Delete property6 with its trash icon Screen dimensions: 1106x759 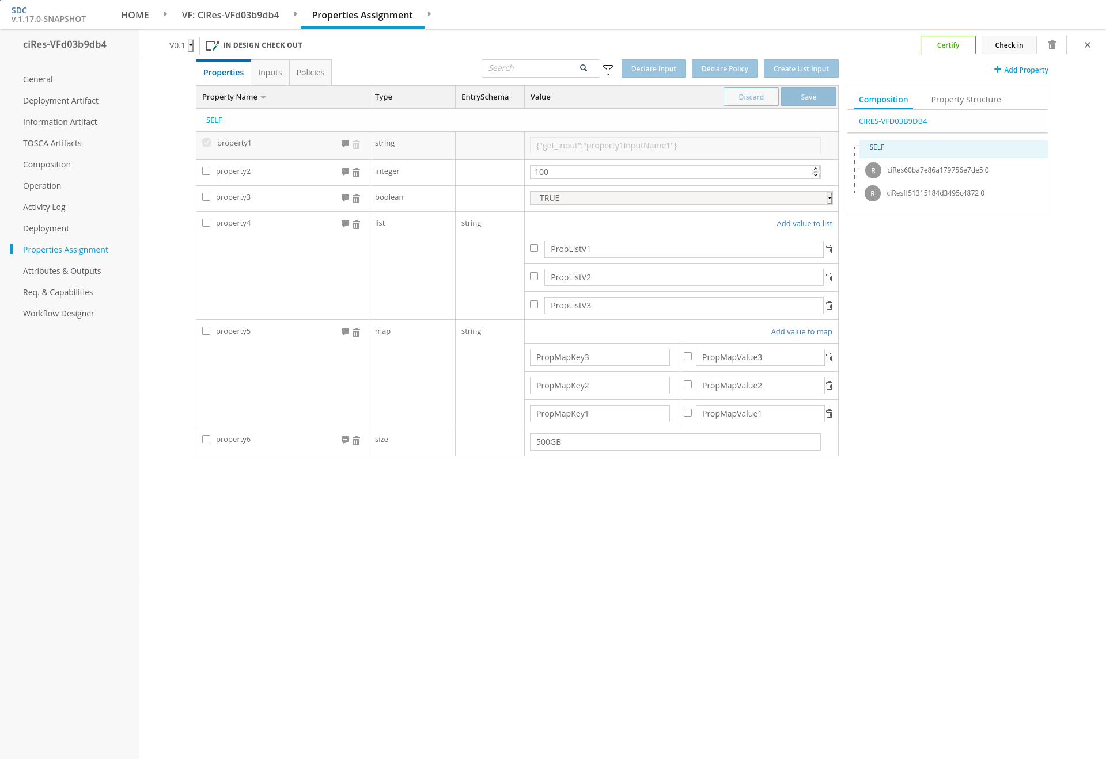[356, 440]
